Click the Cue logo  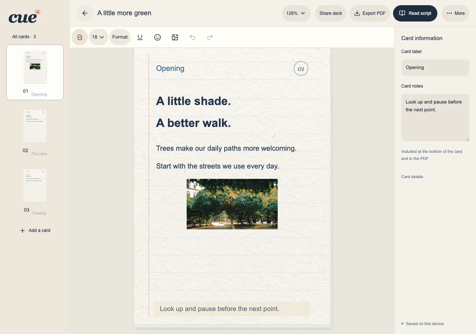click(25, 17)
